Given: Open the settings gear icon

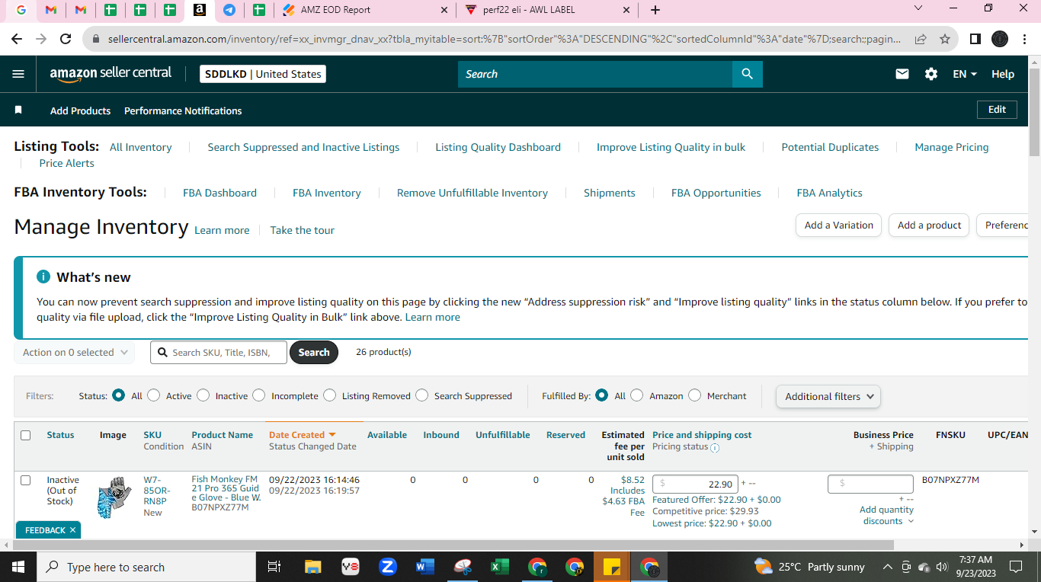Looking at the screenshot, I should [x=931, y=74].
